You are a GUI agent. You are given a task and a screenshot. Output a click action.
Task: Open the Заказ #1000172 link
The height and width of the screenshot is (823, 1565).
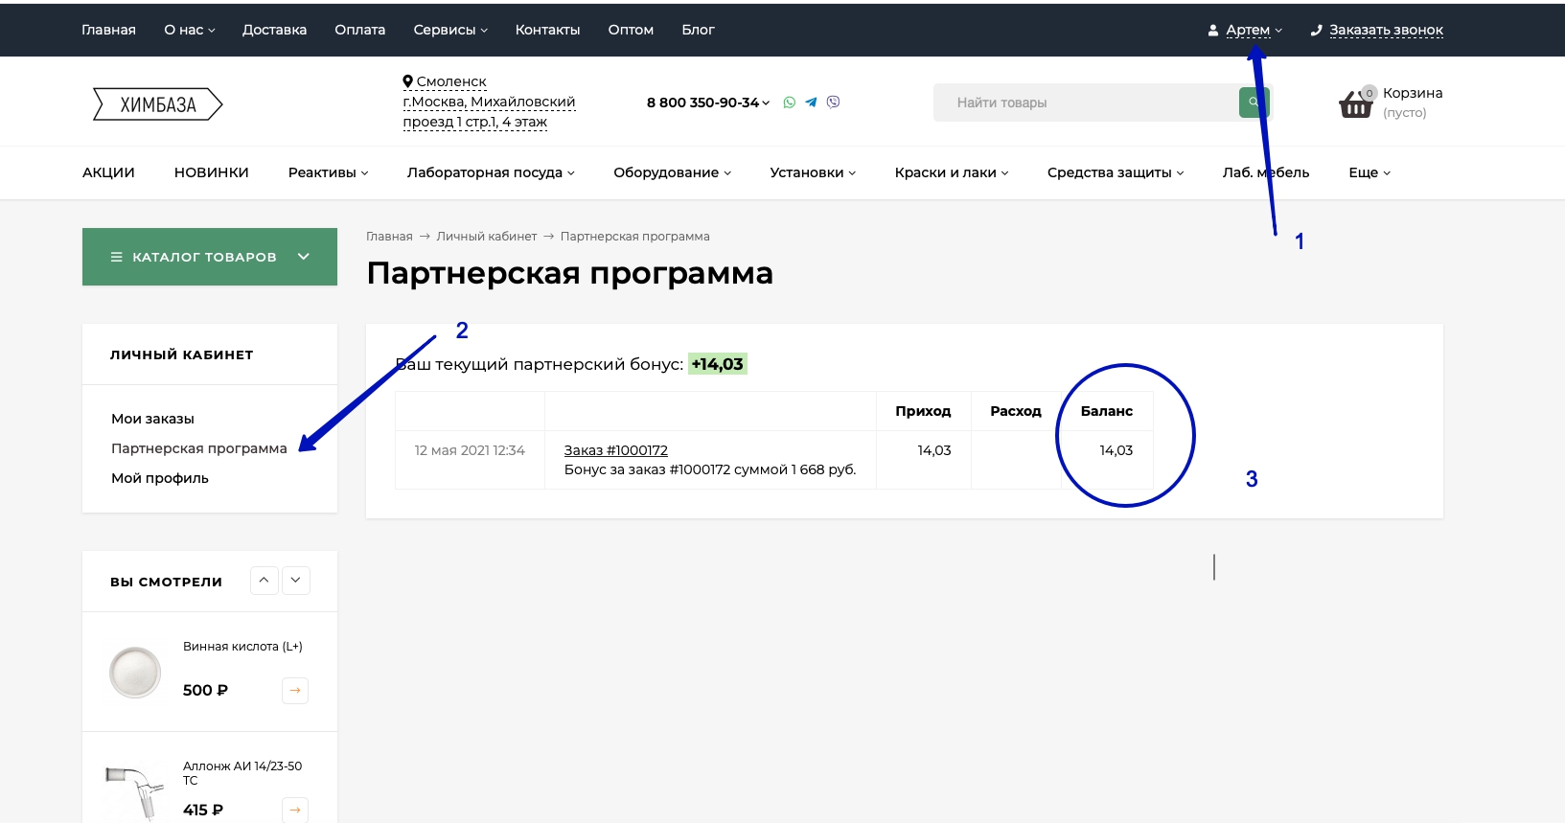(615, 450)
